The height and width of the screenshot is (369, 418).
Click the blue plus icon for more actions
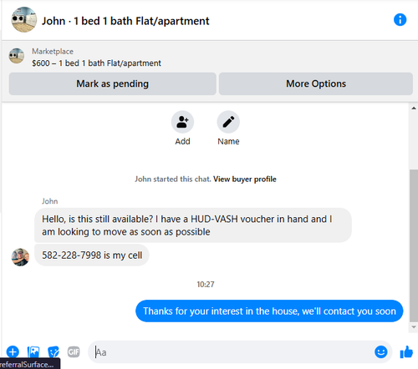[x=13, y=351]
